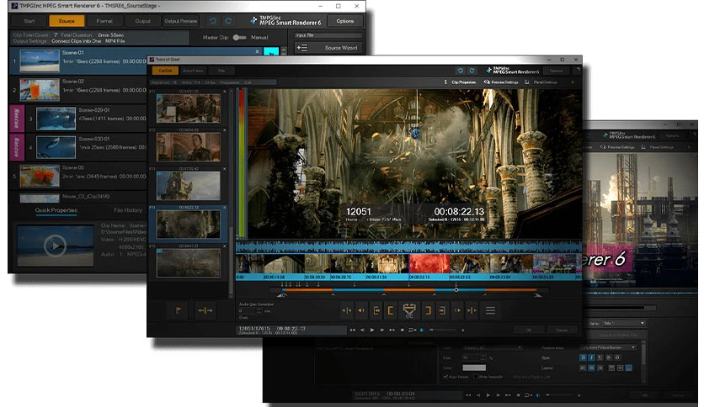
Task: Toggle loop playback in Title window player
Action: (527, 395)
